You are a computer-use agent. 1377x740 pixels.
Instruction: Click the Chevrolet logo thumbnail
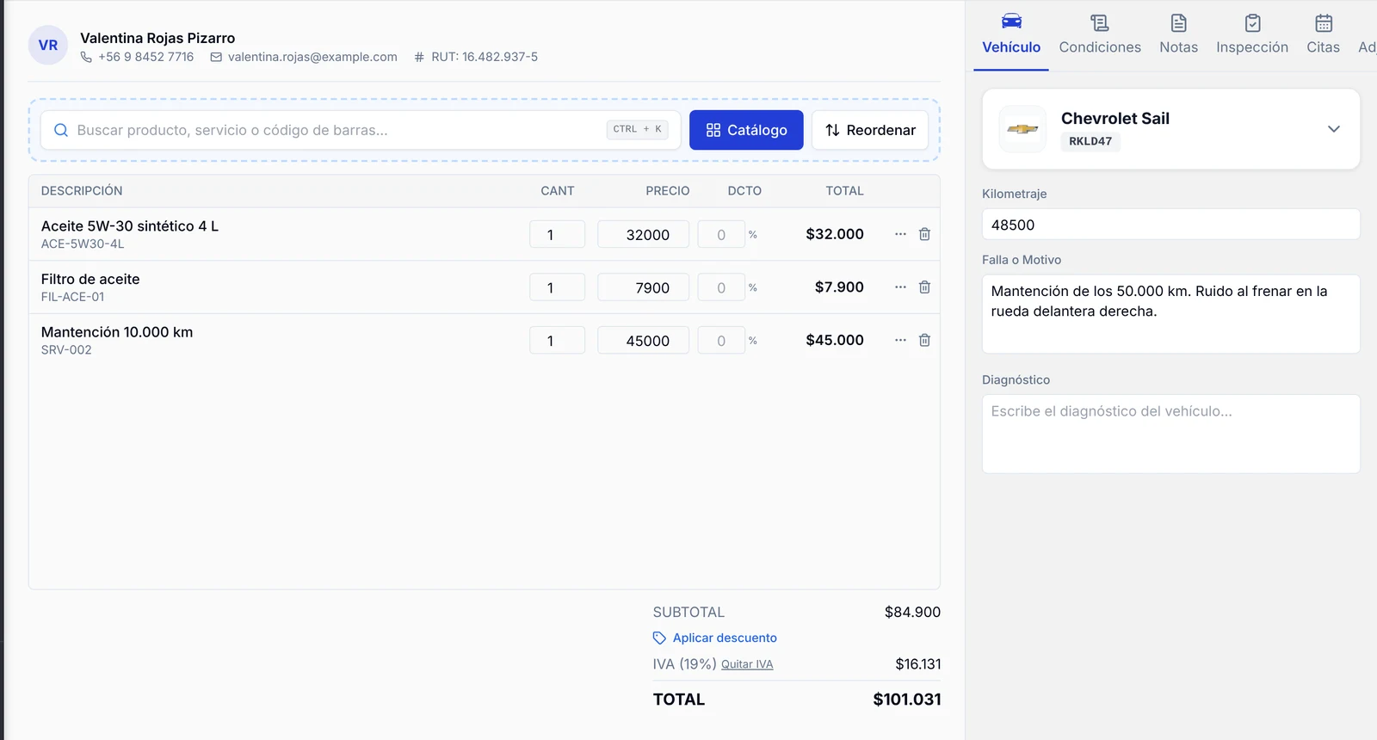tap(1022, 129)
